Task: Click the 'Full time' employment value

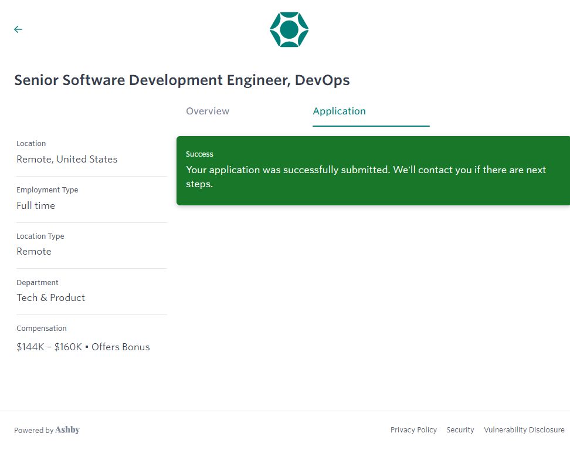Action: coord(36,206)
